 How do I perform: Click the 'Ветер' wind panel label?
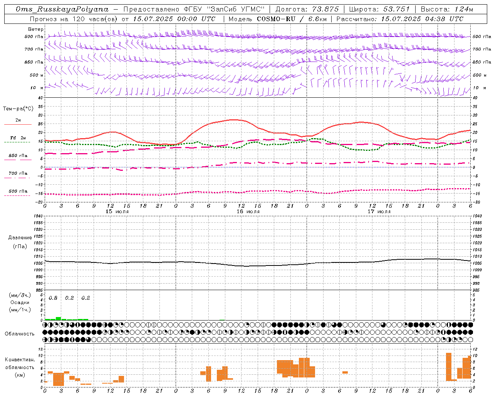pyautogui.click(x=36, y=29)
